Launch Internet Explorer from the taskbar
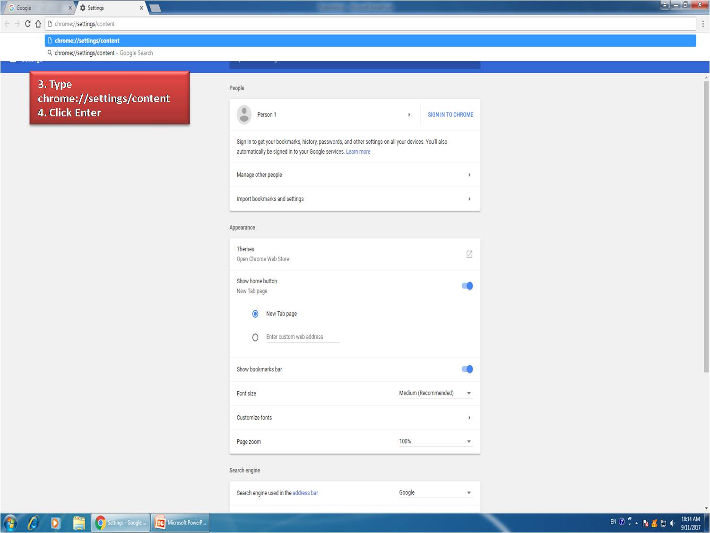The image size is (710, 533). point(33,523)
